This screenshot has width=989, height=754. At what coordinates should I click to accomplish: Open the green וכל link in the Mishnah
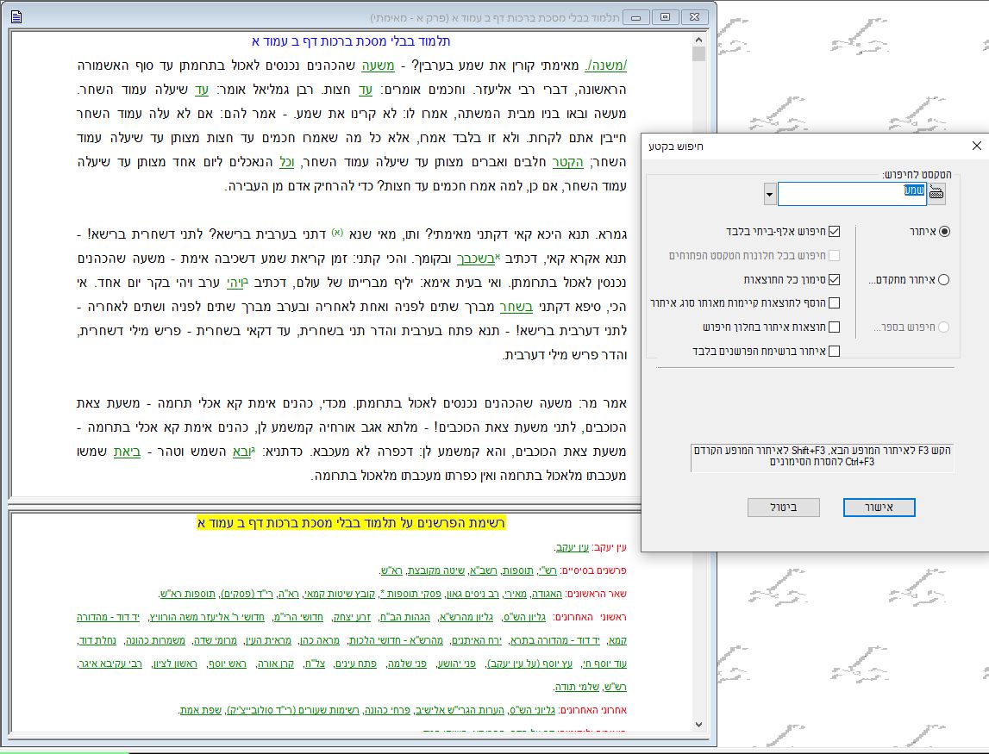pos(287,162)
